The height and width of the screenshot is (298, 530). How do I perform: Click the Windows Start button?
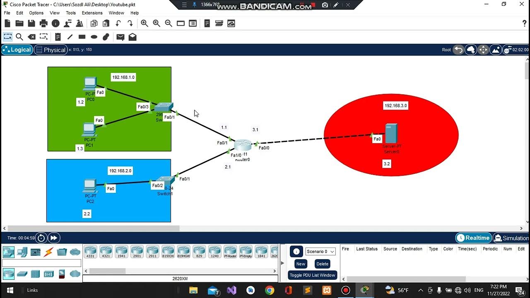10,290
